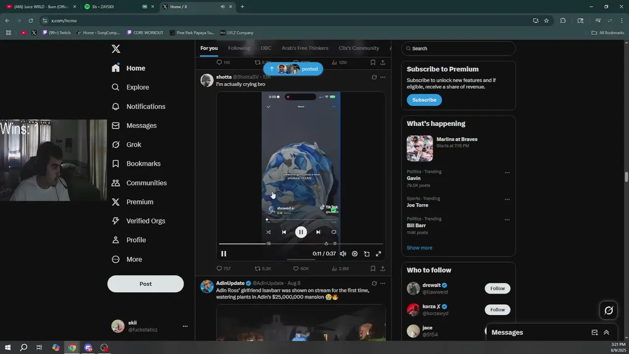This screenshot has width=629, height=354.
Task: Switch to the Juice WRLD YouTube tab
Action: coord(40,7)
